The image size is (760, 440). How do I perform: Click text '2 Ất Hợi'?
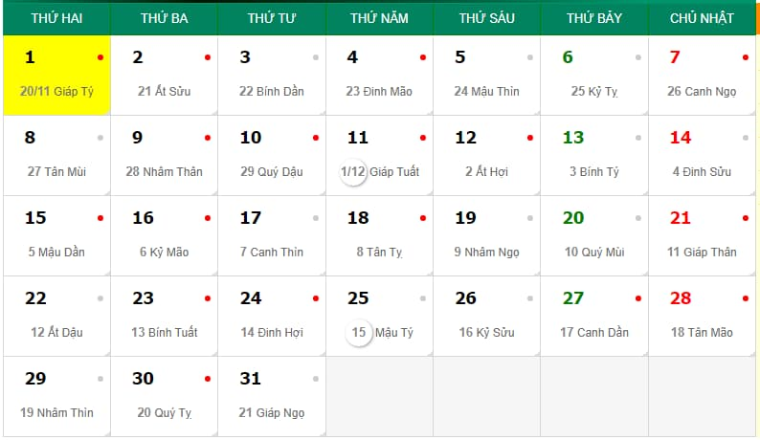[x=486, y=172]
